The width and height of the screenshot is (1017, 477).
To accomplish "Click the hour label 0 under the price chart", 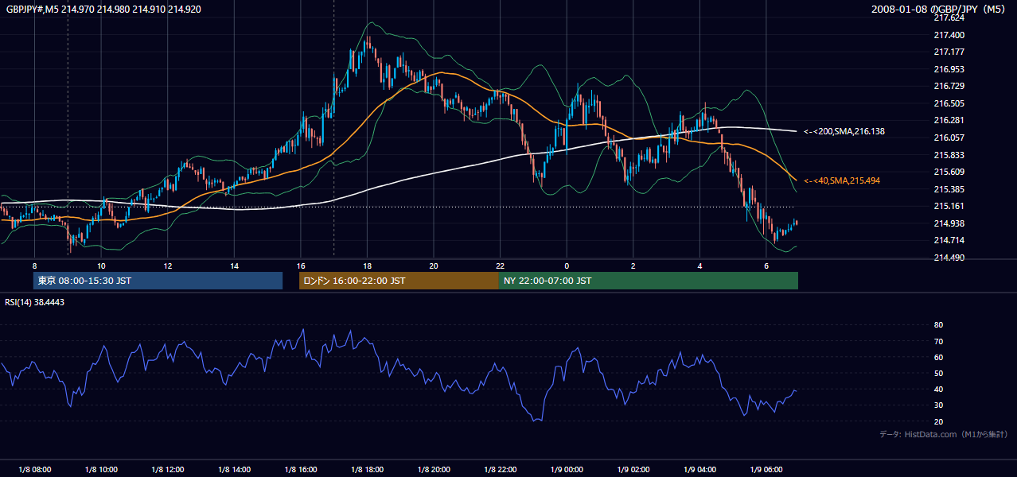I will (x=567, y=266).
